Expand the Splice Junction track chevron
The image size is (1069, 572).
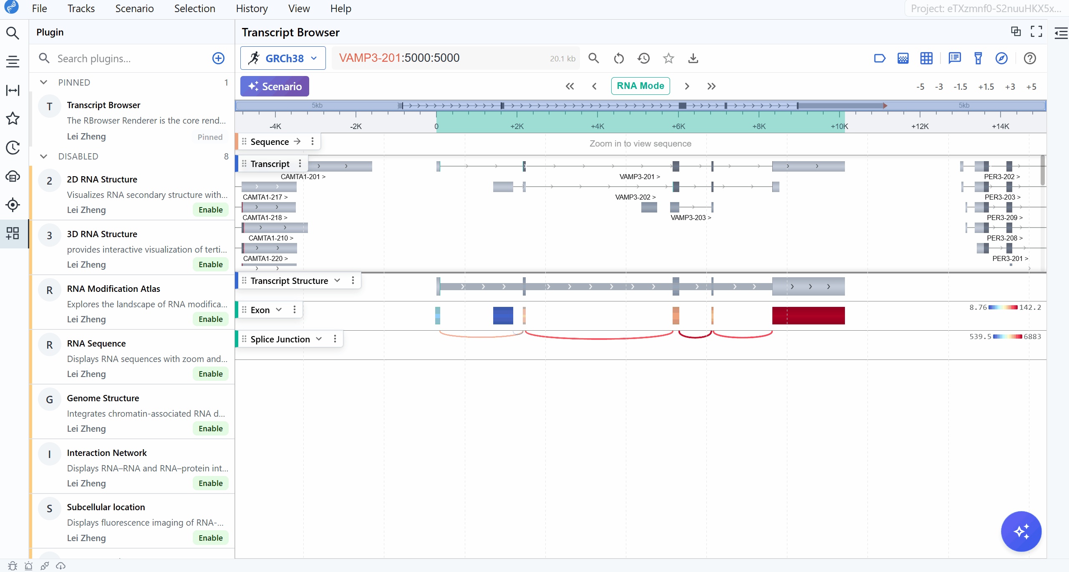319,339
